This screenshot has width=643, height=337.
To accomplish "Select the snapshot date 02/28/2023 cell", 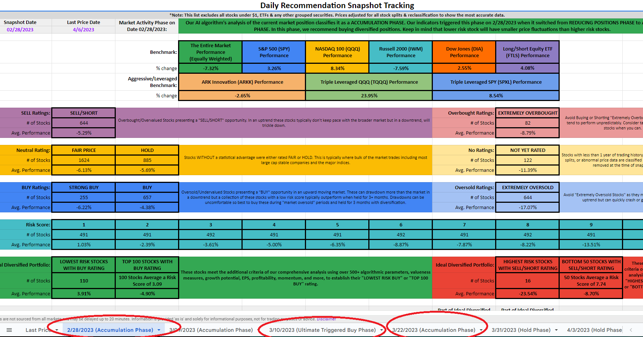I will [20, 29].
